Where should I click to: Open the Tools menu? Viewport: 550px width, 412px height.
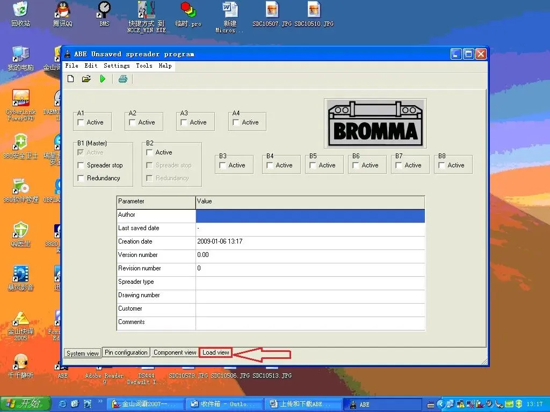click(x=144, y=66)
